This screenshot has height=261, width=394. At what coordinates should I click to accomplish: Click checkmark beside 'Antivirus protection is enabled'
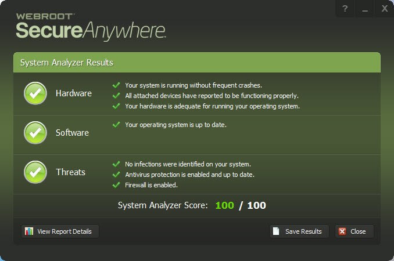[x=116, y=175]
